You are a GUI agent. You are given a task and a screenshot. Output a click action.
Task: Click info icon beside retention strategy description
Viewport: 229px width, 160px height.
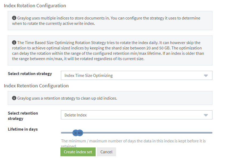[14, 98]
